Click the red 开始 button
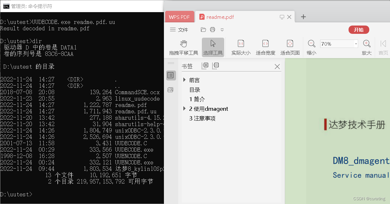Screen dimensions: 390x204 tap(359, 29)
